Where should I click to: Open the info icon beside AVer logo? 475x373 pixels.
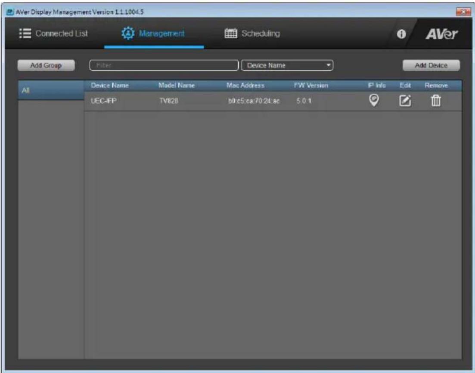pos(401,34)
